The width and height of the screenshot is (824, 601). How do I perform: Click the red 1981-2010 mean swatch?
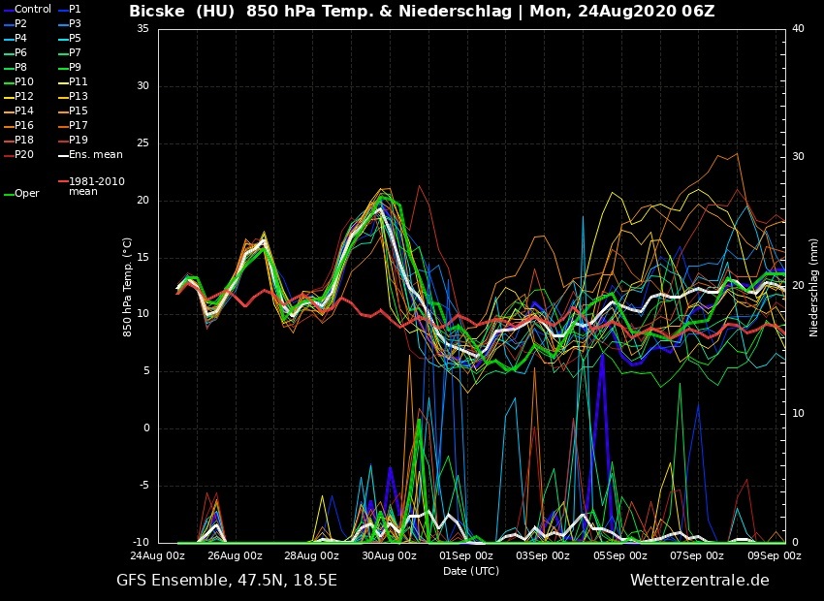[x=63, y=181]
